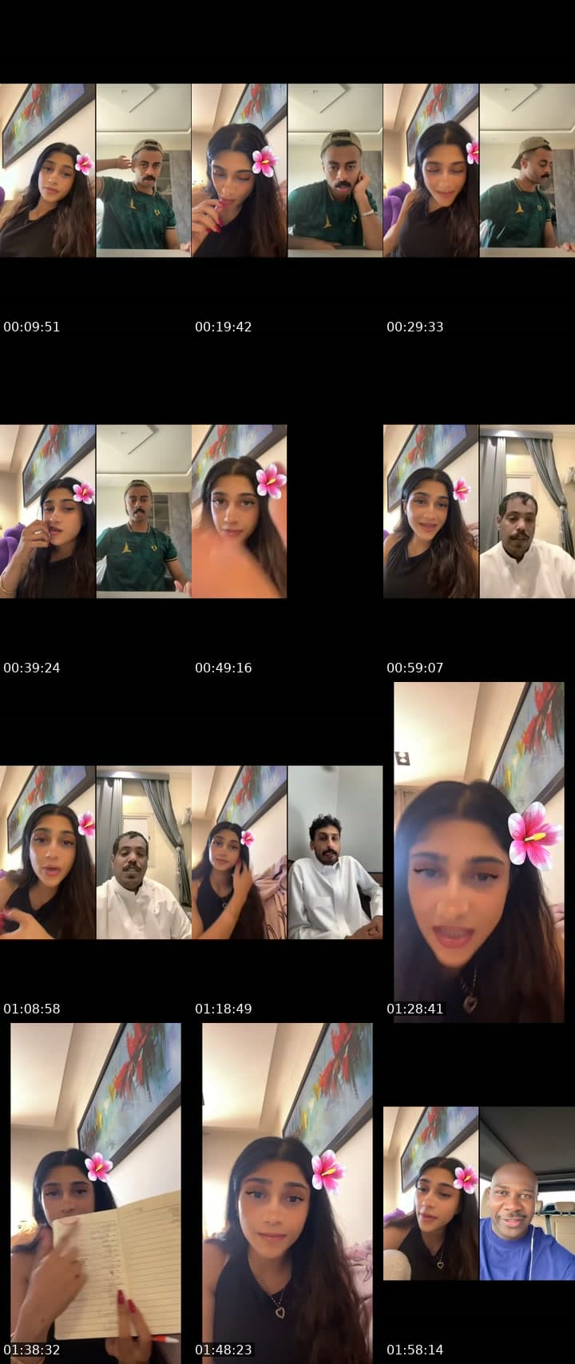Open the thumbnail above timestamp 01:18:49
This screenshot has height=1364, width=575.
(287, 852)
